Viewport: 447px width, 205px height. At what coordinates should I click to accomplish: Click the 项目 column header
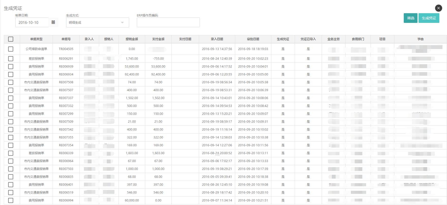point(382,39)
